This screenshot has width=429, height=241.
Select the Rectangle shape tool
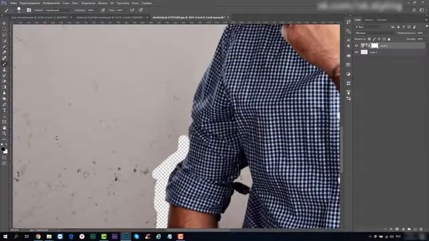(4, 122)
